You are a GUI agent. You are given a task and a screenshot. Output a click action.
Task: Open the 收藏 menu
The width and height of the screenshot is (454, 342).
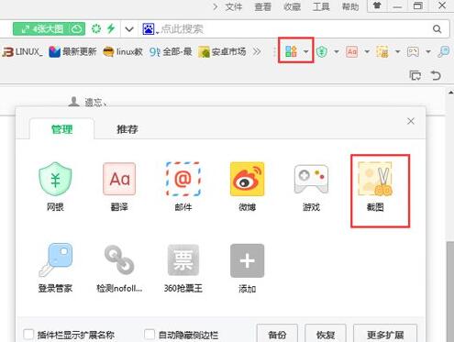click(x=292, y=6)
